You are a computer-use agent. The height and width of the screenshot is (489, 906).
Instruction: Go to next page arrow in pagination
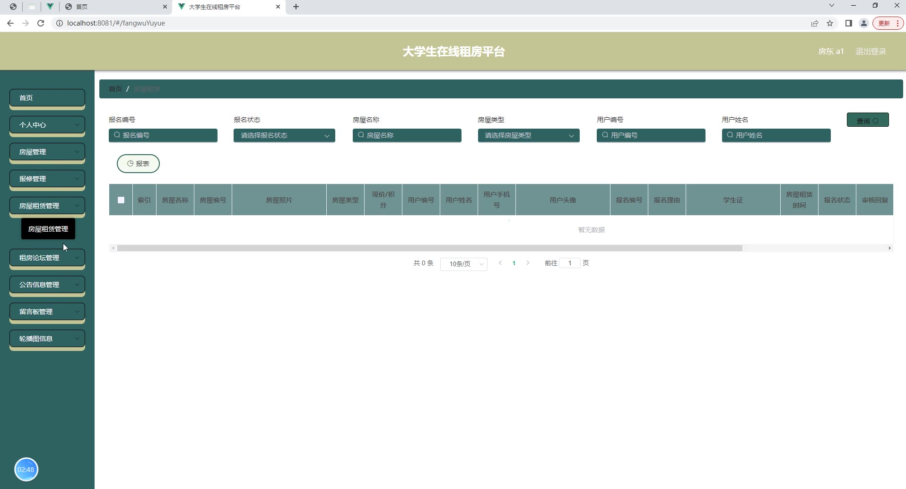pyautogui.click(x=528, y=263)
